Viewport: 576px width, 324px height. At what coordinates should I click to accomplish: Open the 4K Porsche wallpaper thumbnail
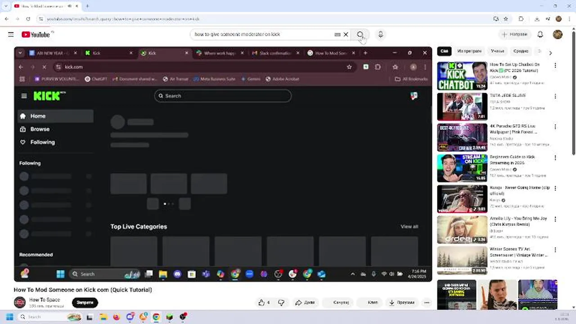[x=462, y=137]
